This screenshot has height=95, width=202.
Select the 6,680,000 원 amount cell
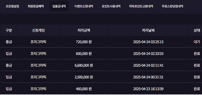[84, 65]
